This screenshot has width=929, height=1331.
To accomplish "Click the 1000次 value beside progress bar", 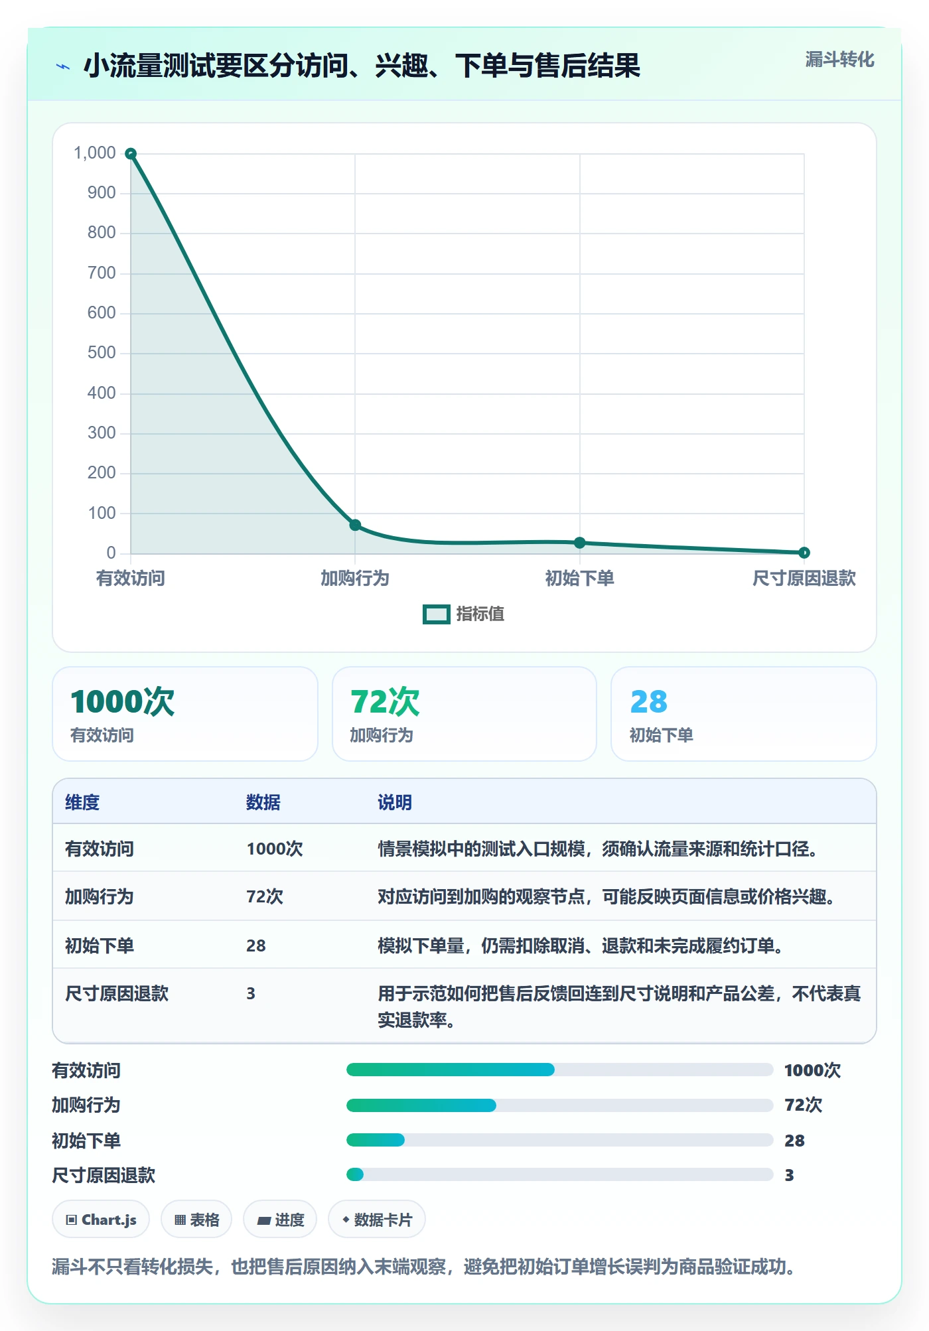I will tap(812, 1070).
